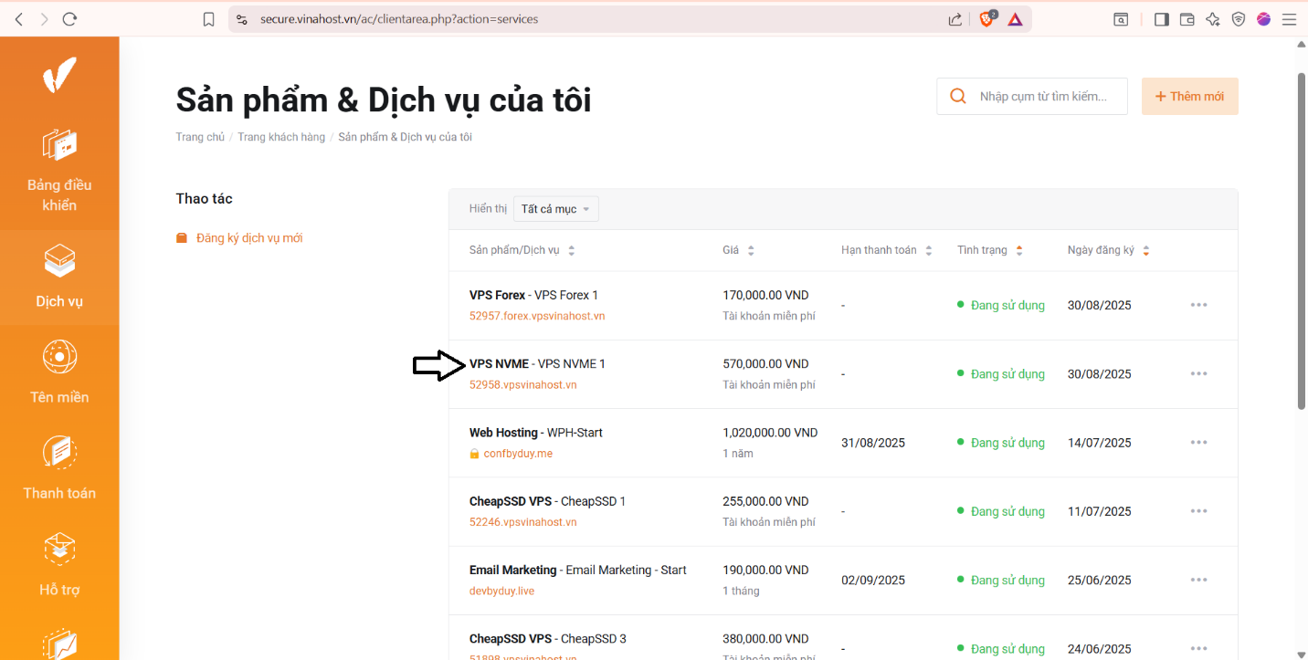Open browser profile avatar icon
The height and width of the screenshot is (660, 1308).
(x=1264, y=19)
